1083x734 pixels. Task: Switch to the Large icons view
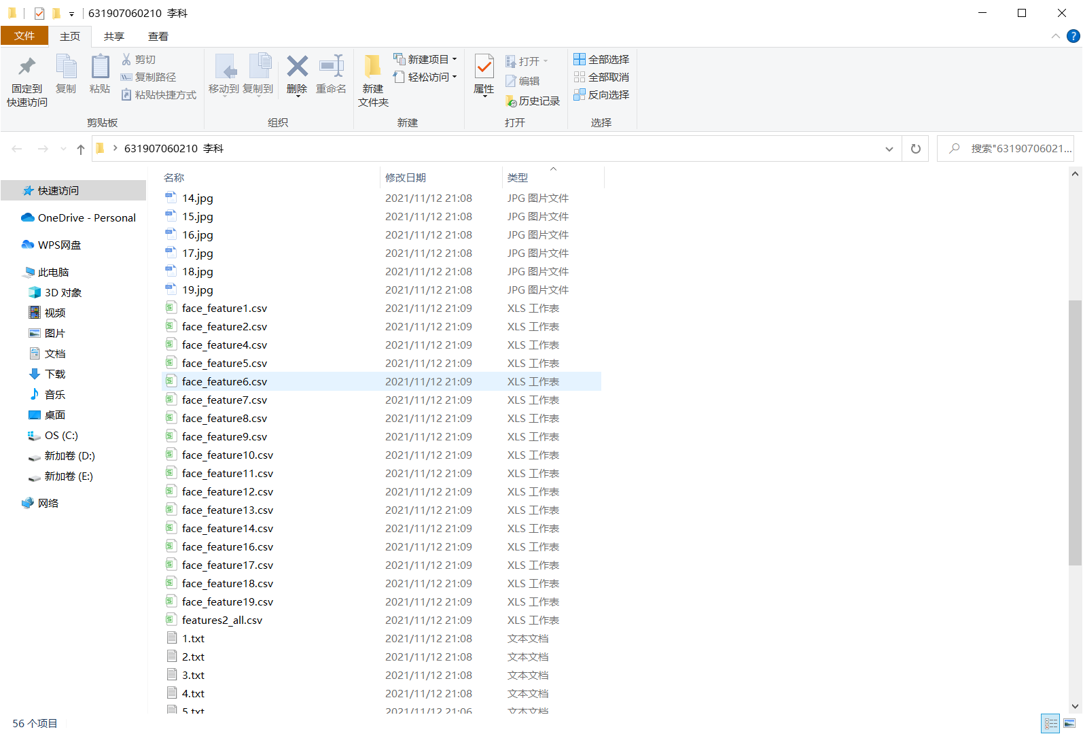tap(1069, 723)
